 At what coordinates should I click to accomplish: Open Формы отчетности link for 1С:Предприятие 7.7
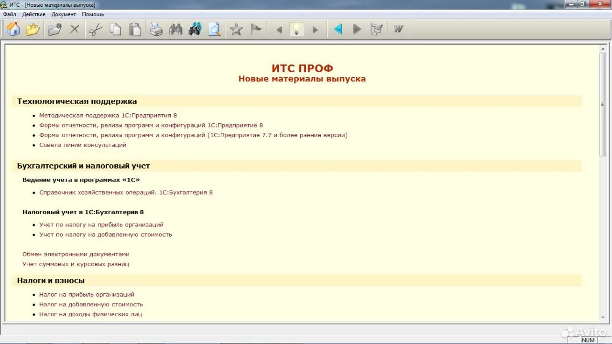point(193,135)
